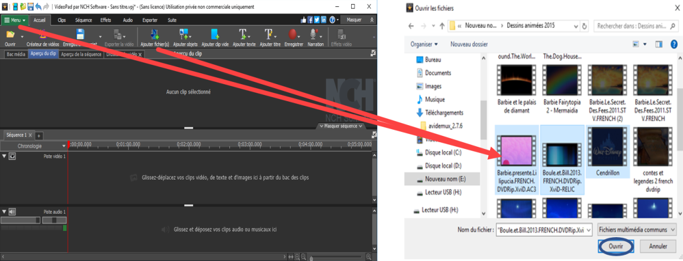This screenshot has height=261, width=683.
Task: Open the green Menu button in VideoPad
Action: pyautogui.click(x=15, y=19)
